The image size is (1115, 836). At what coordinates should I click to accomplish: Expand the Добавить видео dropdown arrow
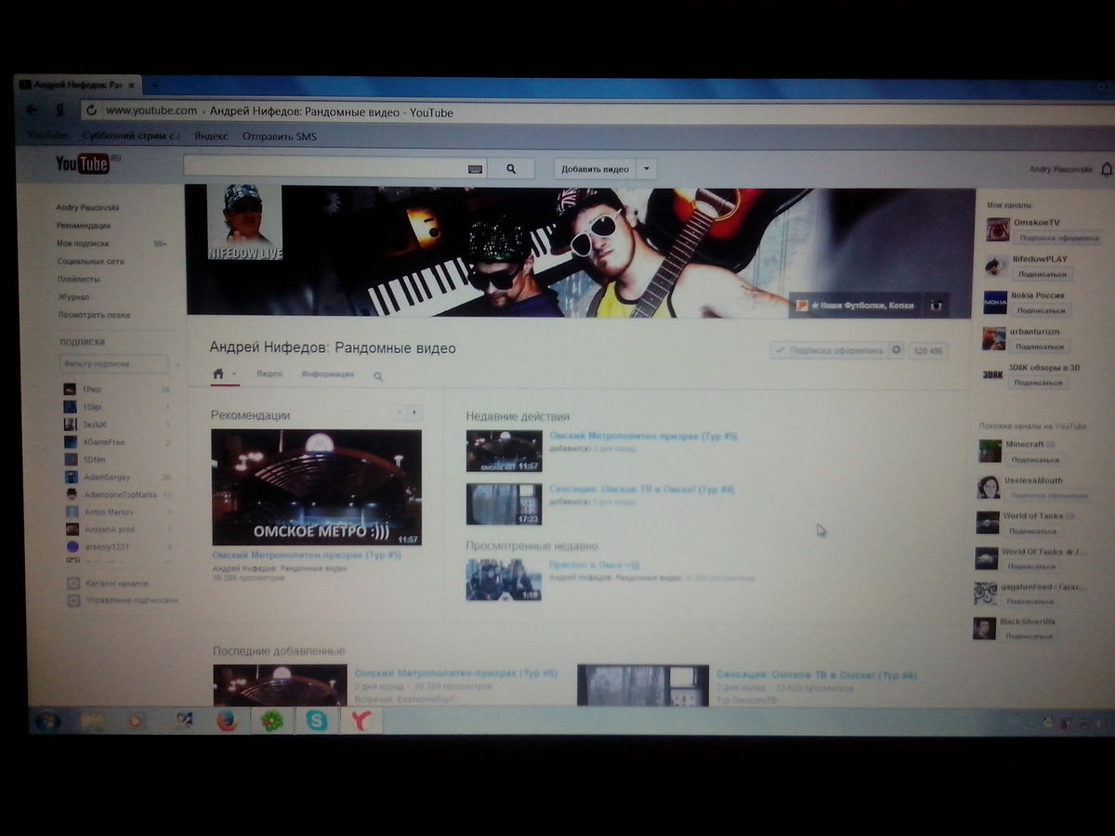pos(649,169)
